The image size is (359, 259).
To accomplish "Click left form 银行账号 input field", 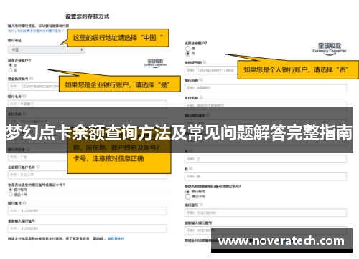I will point(88,211).
